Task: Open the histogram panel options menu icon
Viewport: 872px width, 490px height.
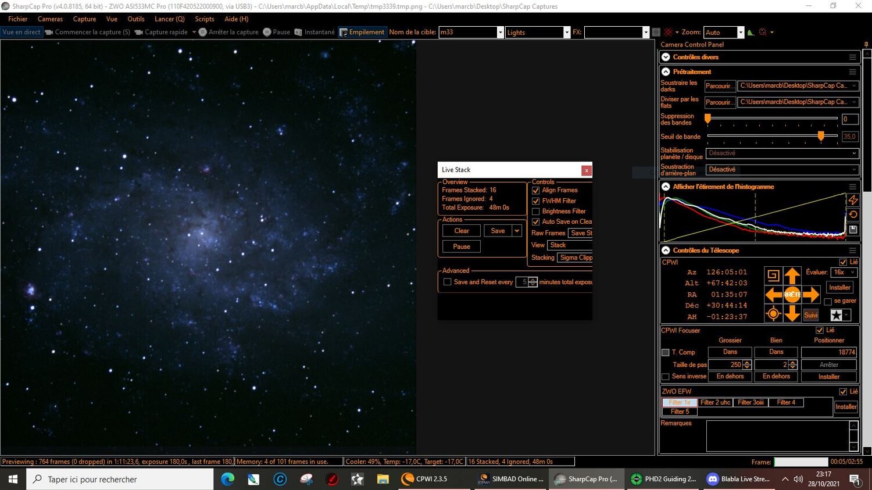Action: click(x=852, y=187)
